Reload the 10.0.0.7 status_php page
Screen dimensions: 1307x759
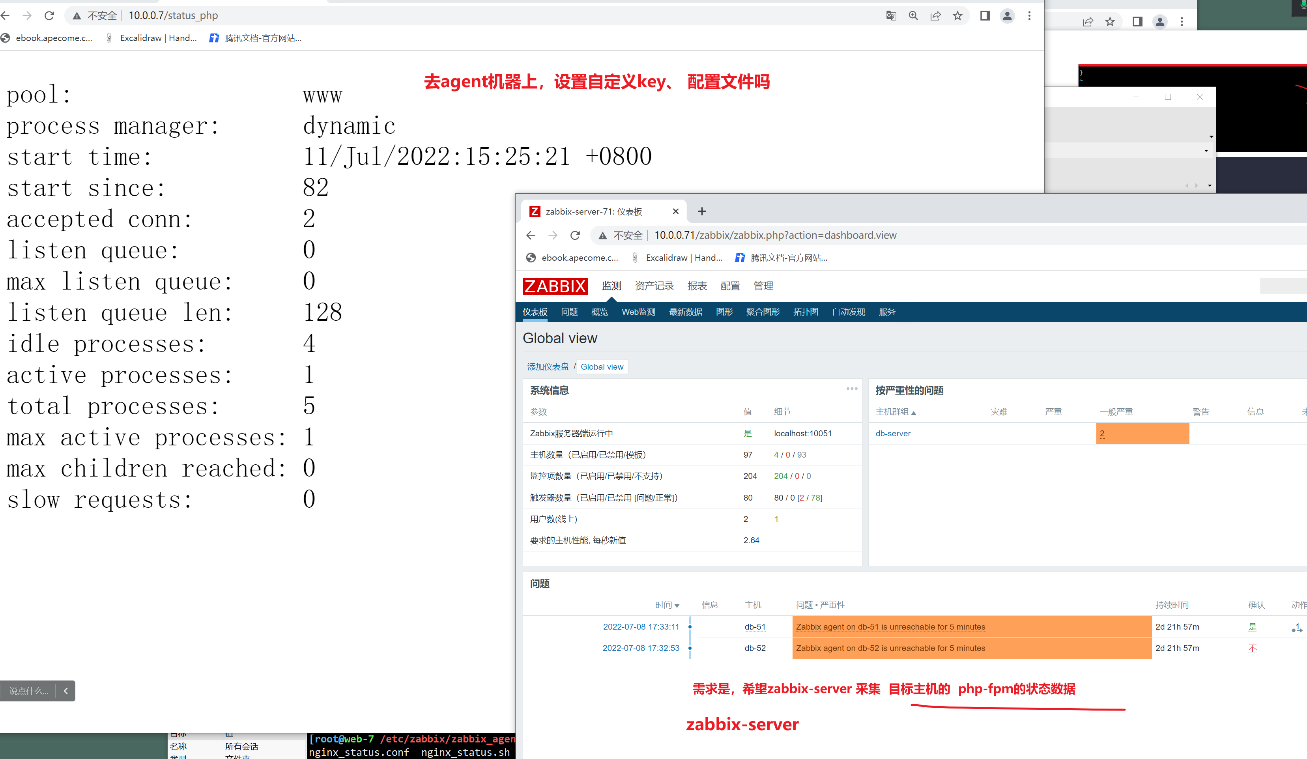[x=49, y=15]
